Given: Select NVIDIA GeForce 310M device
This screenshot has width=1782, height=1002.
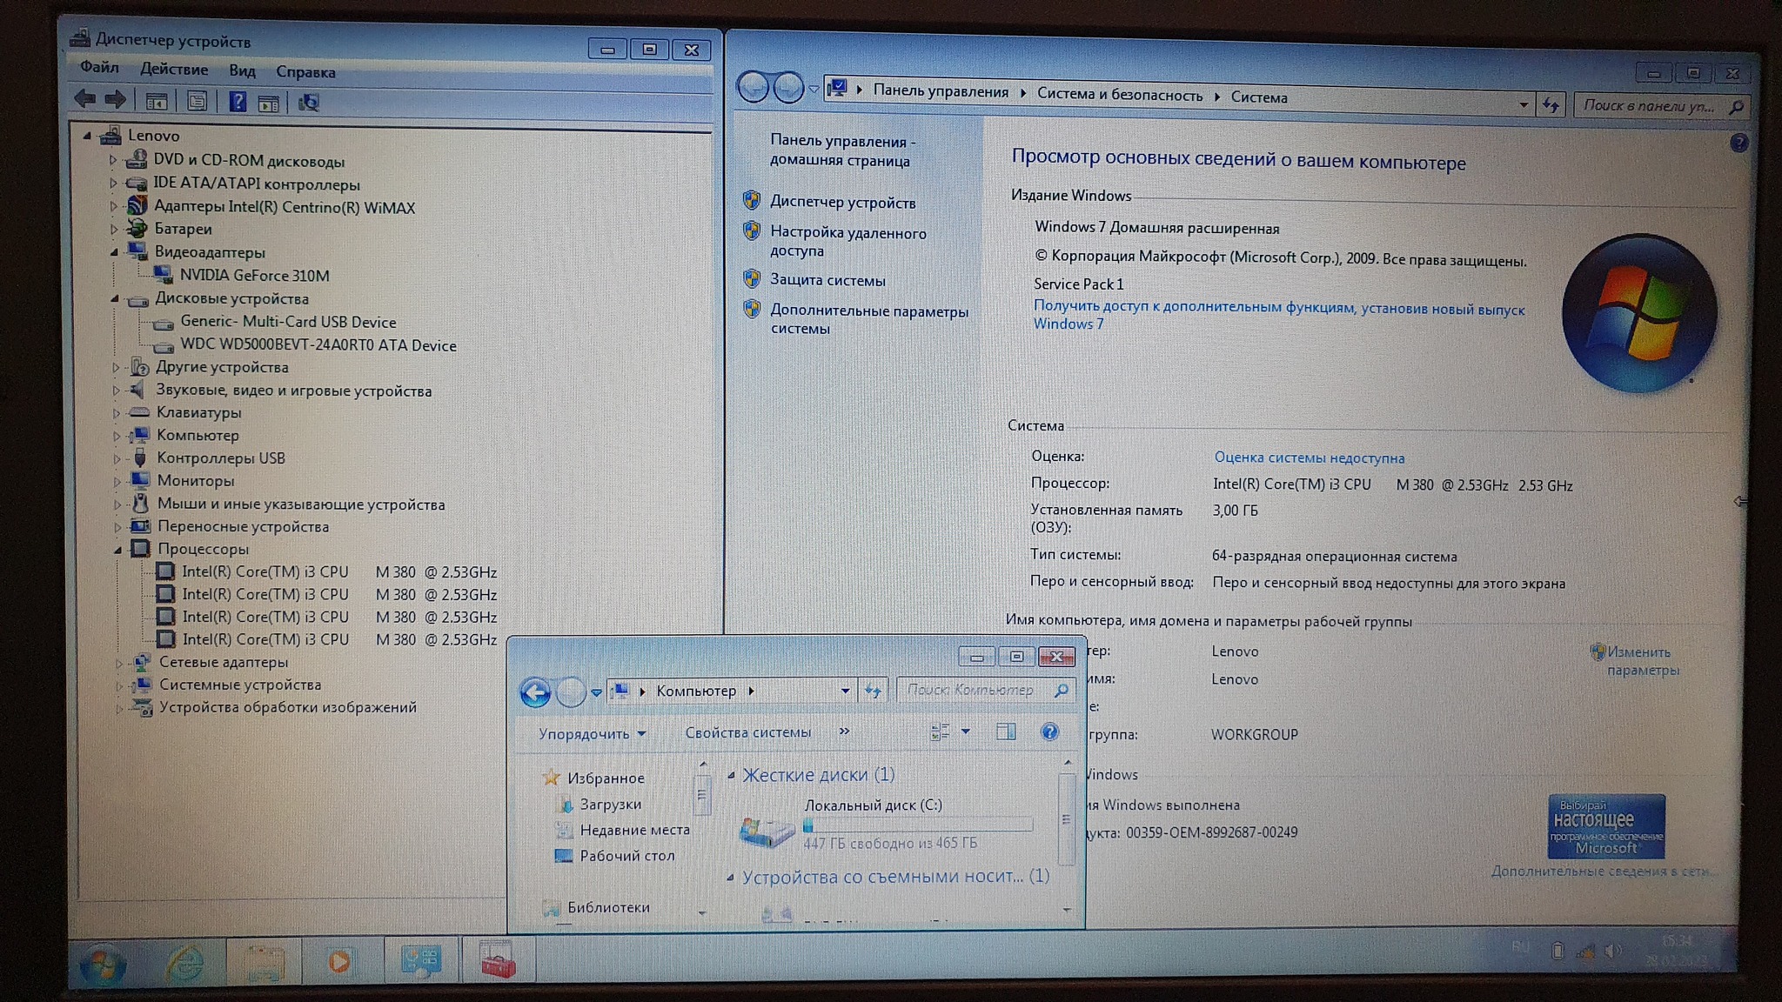Looking at the screenshot, I should click(x=254, y=276).
